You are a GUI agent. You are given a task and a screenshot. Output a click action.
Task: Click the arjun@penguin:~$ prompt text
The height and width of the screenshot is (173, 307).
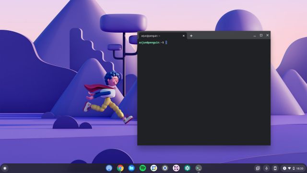click(152, 42)
